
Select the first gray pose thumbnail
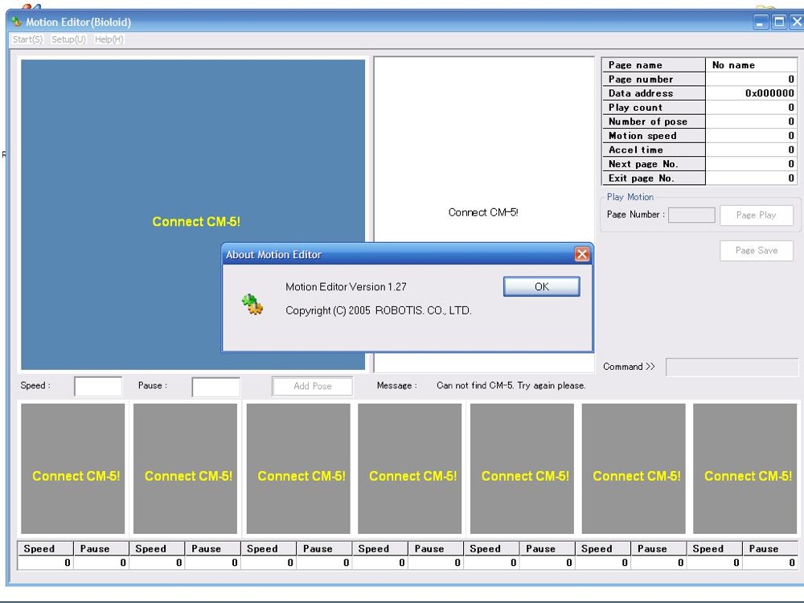[73, 469]
